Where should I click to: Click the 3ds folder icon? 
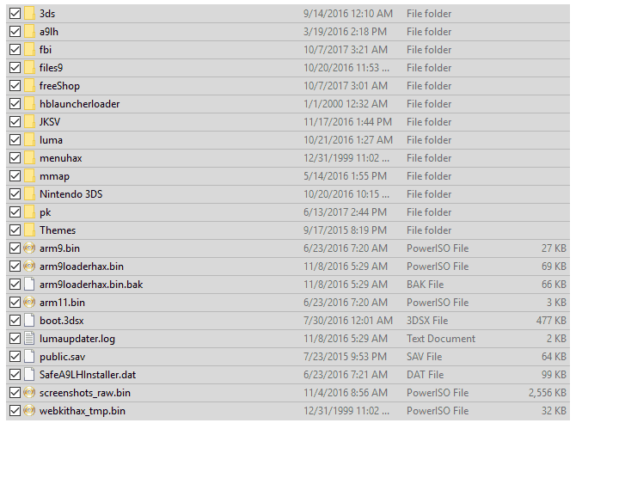(x=29, y=13)
